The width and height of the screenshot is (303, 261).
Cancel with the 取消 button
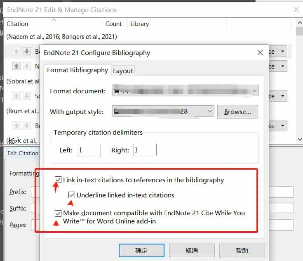[x=192, y=250]
